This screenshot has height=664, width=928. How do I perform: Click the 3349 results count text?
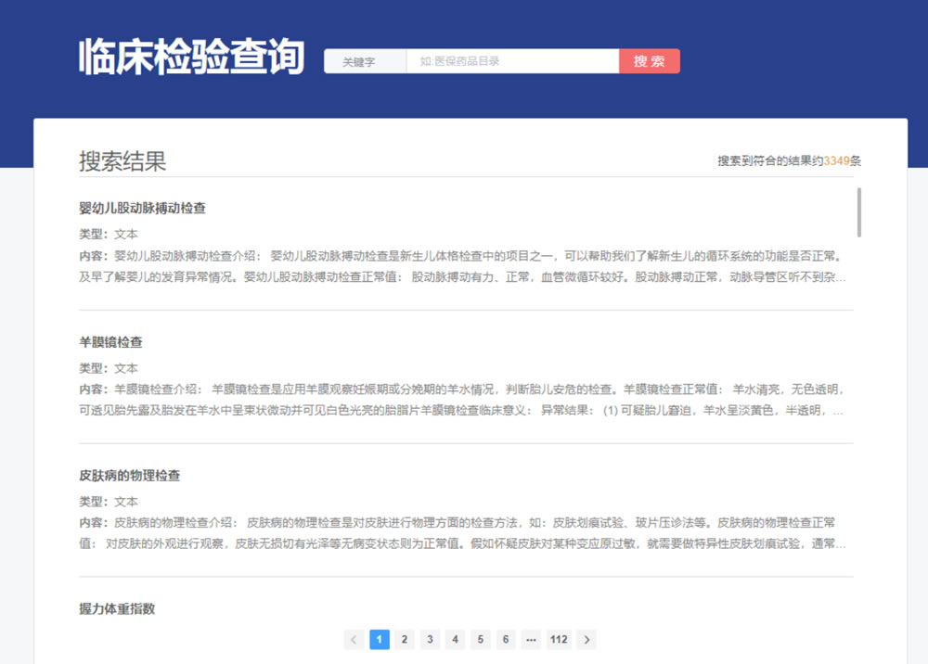pyautogui.click(x=836, y=160)
